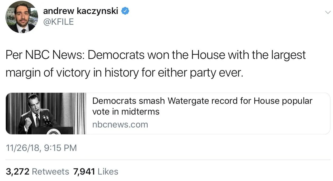
Task: Click the Retweets label
Action: (x=50, y=172)
